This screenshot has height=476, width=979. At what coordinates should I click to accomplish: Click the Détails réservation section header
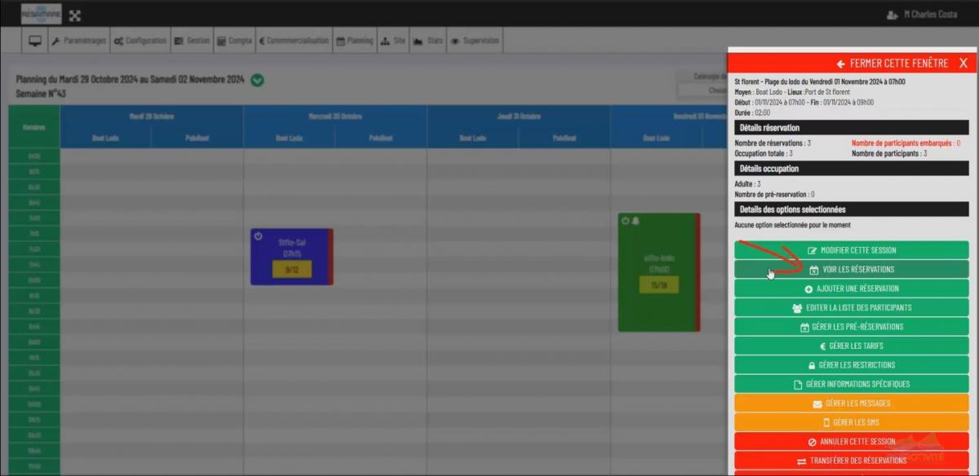852,128
